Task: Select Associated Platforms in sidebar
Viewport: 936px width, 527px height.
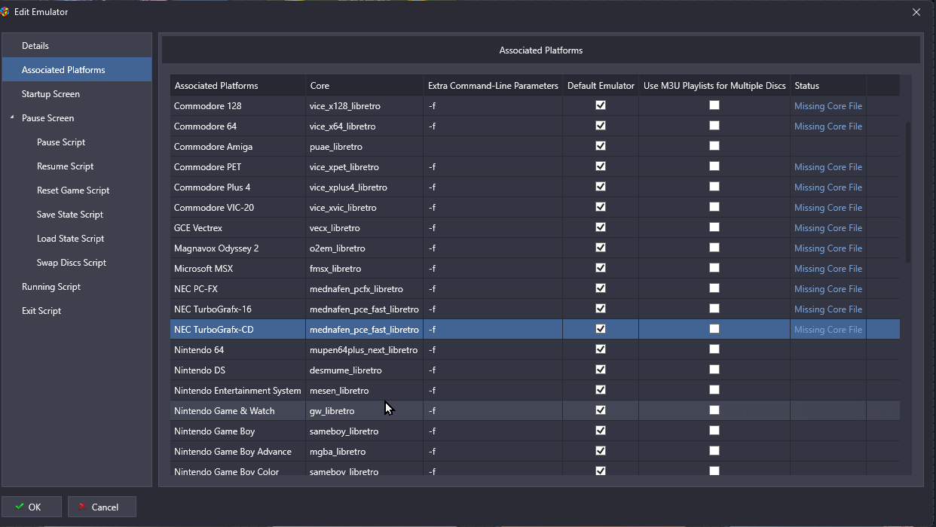Action: [77, 70]
